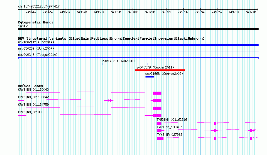Image resolution: width=267 pixels, height=155 pixels.
Task: Click the nsv830259 (Wong2007) variant label
Action: (x=36, y=48)
